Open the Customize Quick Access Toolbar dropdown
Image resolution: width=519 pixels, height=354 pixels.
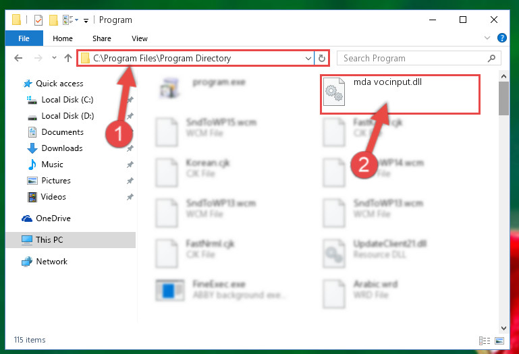(86, 21)
